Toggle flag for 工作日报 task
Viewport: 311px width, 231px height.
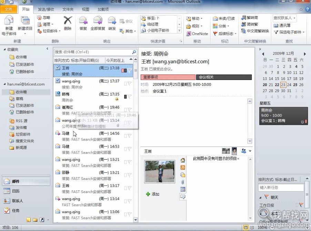click(x=301, y=205)
